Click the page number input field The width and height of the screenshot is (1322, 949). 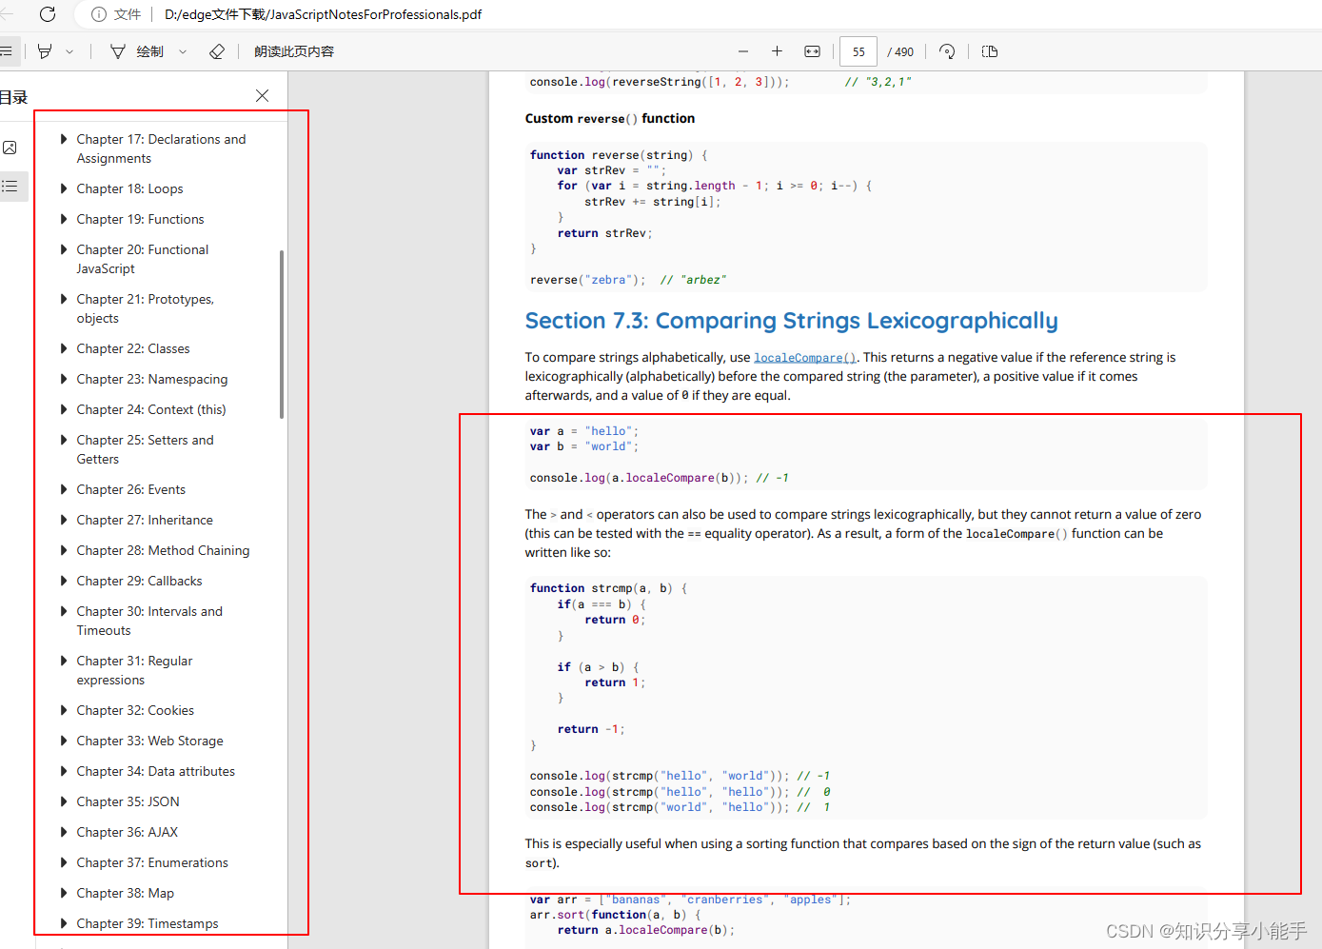coord(858,51)
